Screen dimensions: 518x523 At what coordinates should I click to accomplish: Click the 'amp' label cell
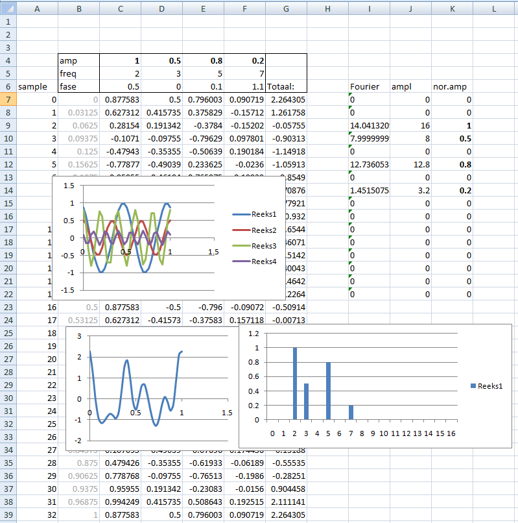pos(78,60)
